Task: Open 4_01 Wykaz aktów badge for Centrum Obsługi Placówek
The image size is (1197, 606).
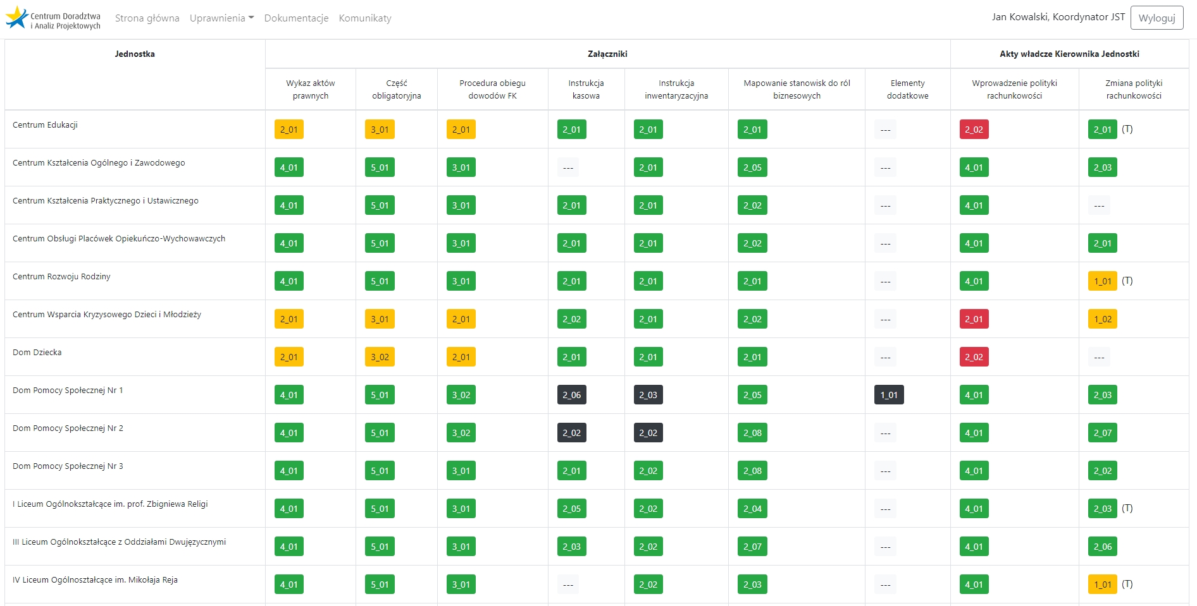Action: coord(289,243)
